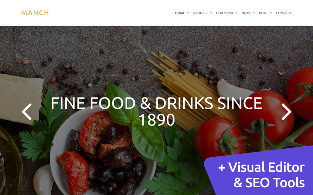The image size is (313, 195).
Task: Go to the previous slide with the left arrow
Action: point(27,112)
